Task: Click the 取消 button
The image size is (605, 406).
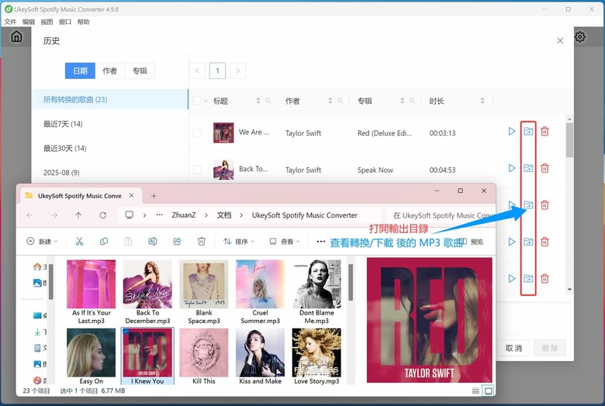Action: 513,348
